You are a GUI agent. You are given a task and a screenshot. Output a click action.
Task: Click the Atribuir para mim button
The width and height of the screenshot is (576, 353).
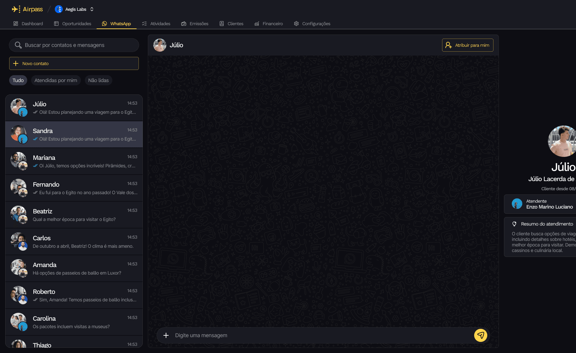(x=467, y=45)
